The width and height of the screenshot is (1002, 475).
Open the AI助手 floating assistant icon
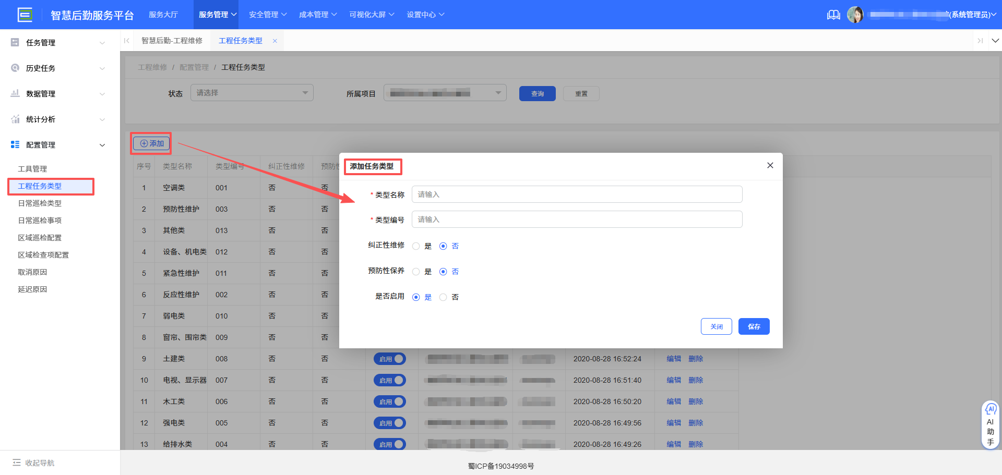[991, 409]
